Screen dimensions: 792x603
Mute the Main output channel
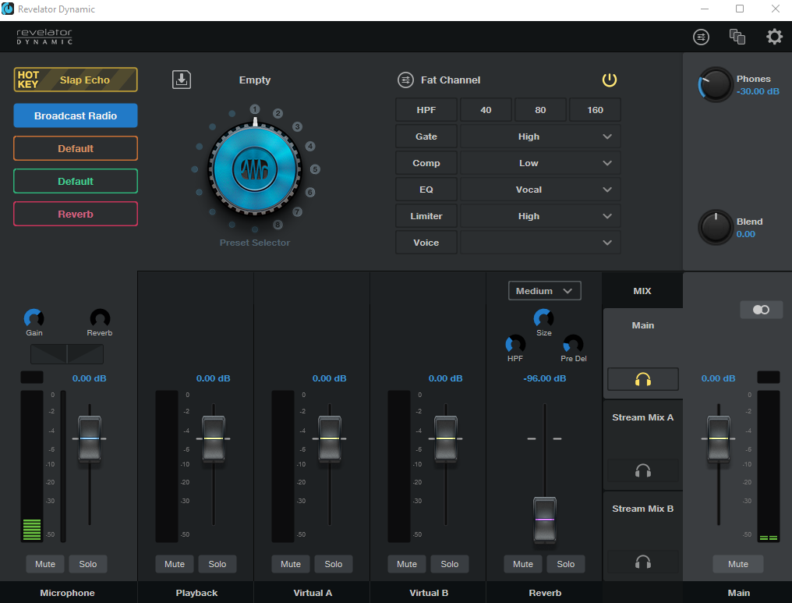pyautogui.click(x=738, y=563)
